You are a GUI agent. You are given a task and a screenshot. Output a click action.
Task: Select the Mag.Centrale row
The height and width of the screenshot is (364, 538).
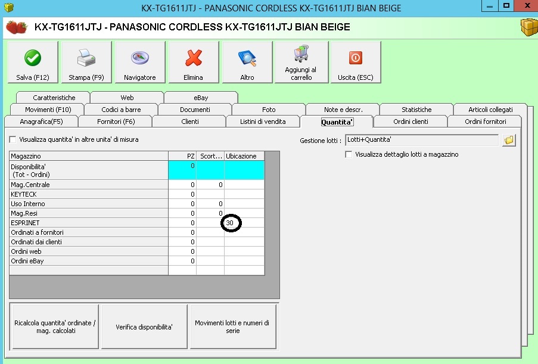pos(137,185)
